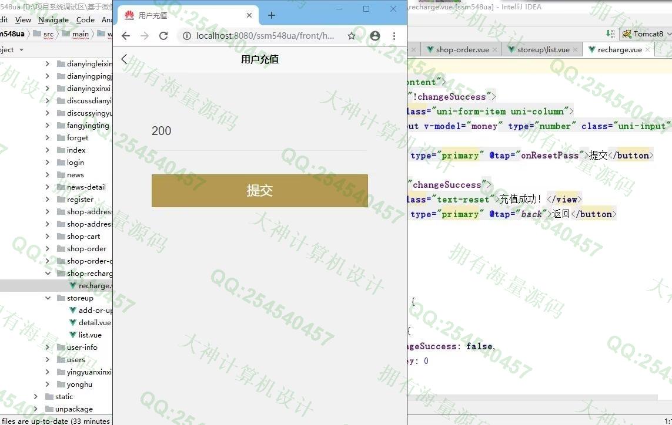Collapse the shop-recharge folder
672x425 pixels.
tap(48, 274)
